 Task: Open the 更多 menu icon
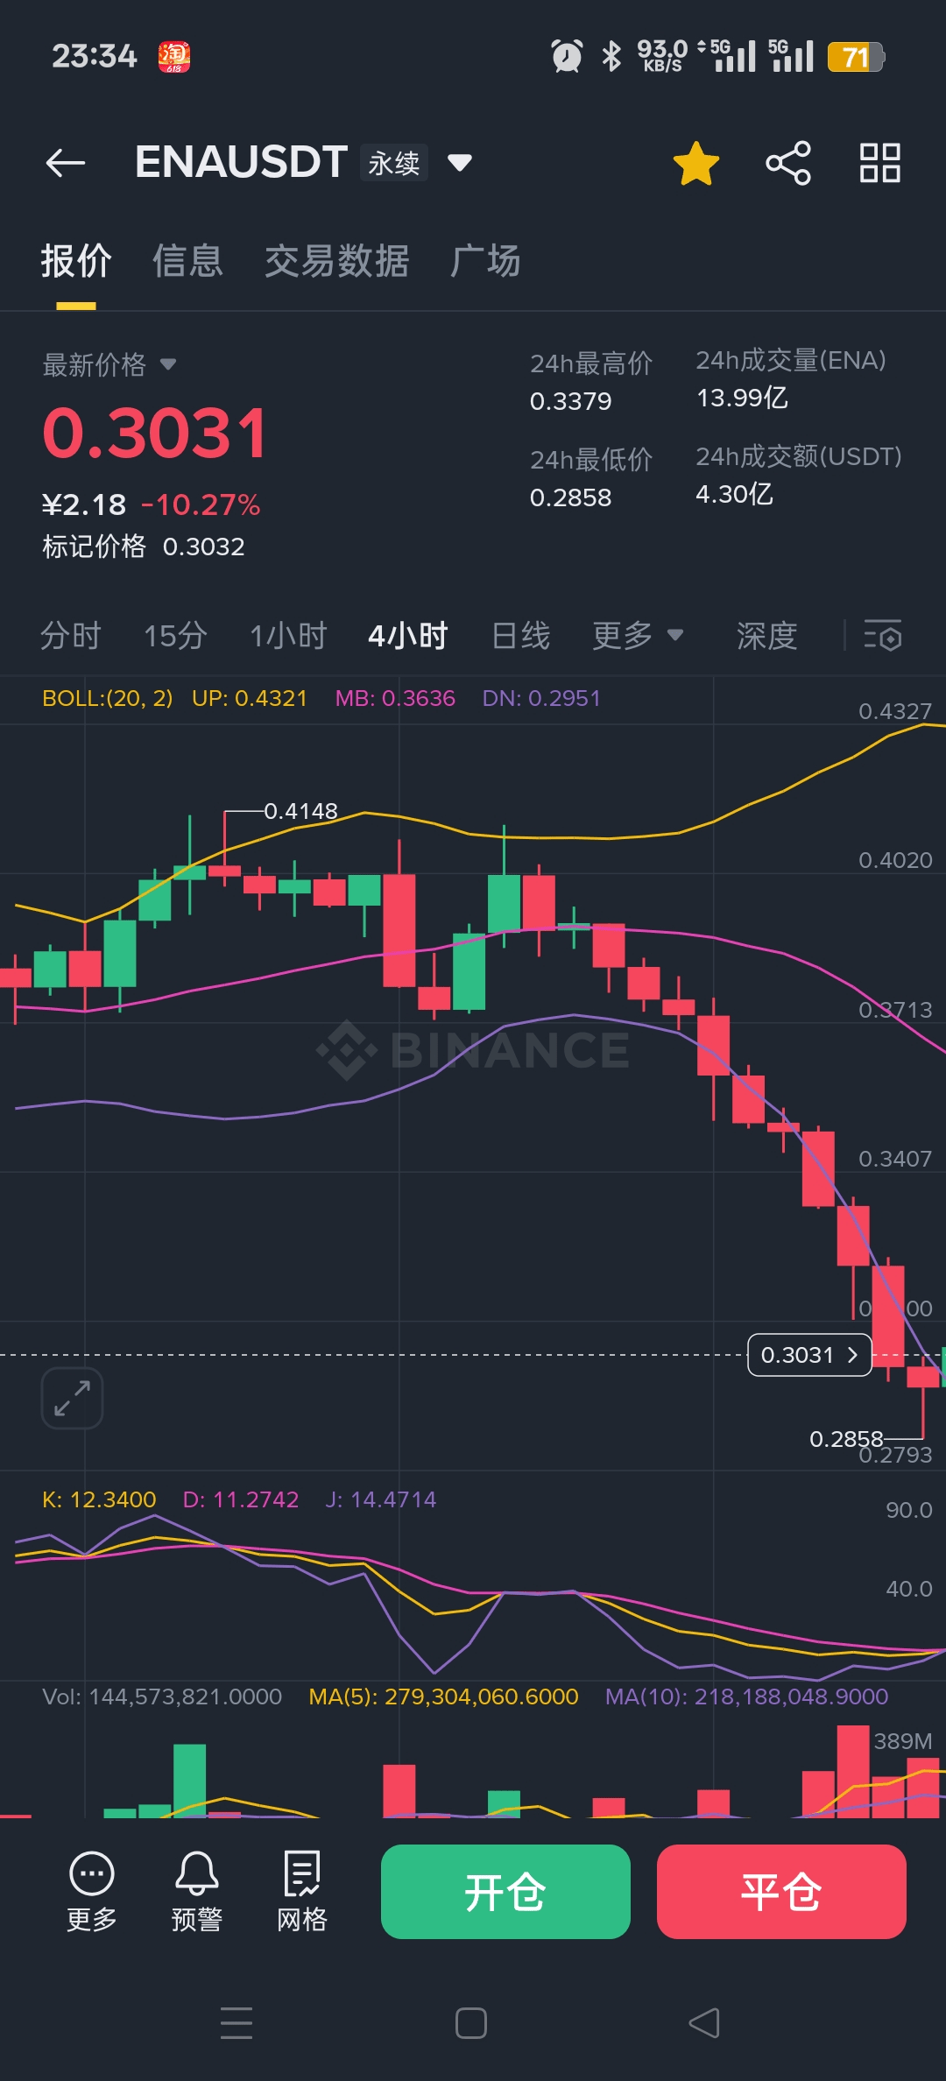[92, 1892]
